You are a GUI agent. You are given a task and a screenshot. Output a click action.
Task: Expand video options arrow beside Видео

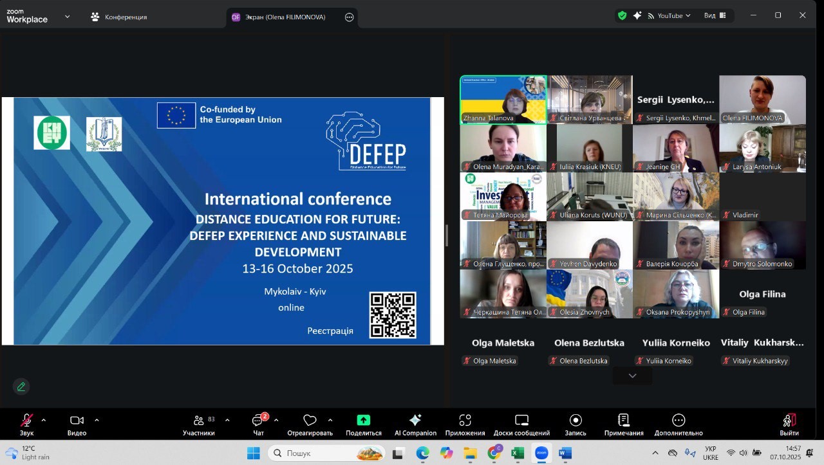point(97,420)
